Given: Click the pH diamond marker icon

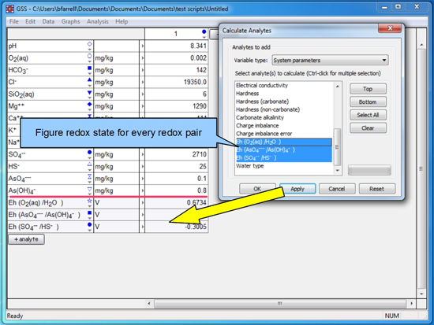Looking at the screenshot, I should [x=89, y=44].
